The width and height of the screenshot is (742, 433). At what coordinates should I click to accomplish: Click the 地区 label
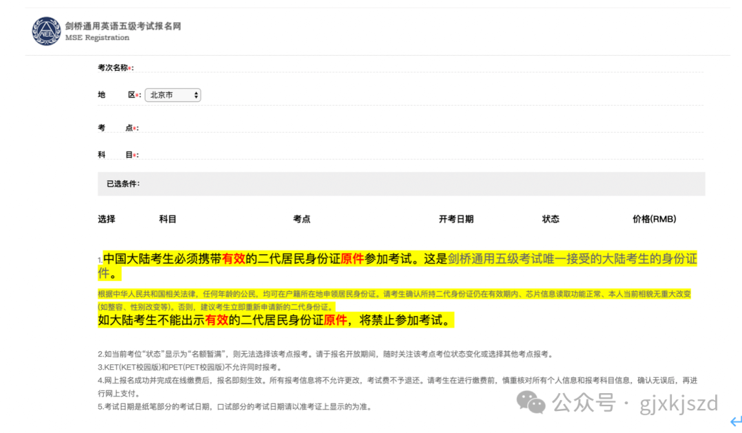[x=120, y=95]
